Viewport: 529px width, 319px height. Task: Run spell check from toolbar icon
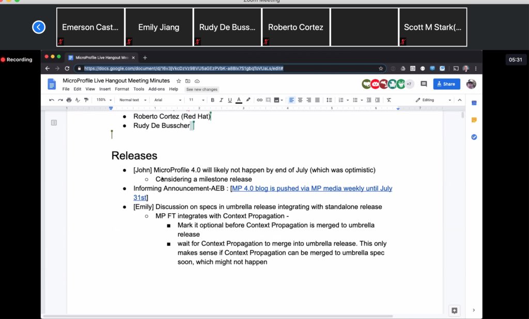tap(77, 100)
